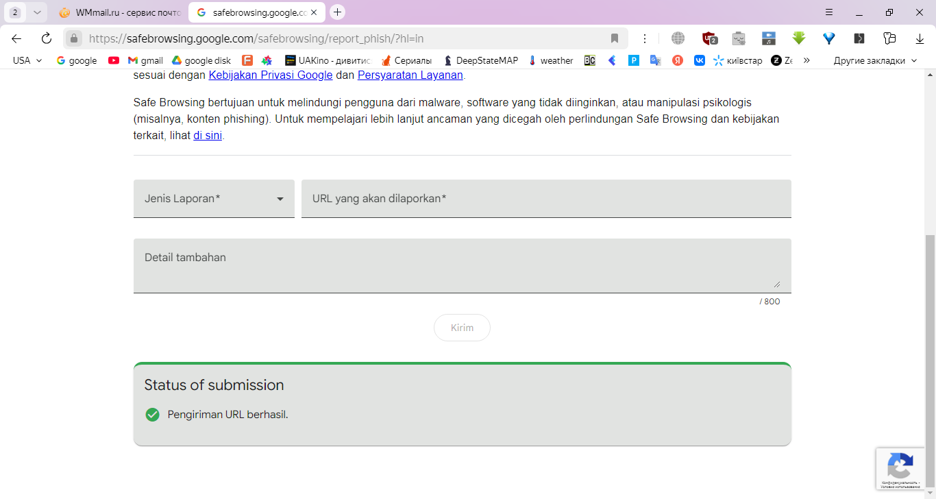This screenshot has width=936, height=499.
Task: Show hidden bookmarks with double chevron
Action: (806, 60)
